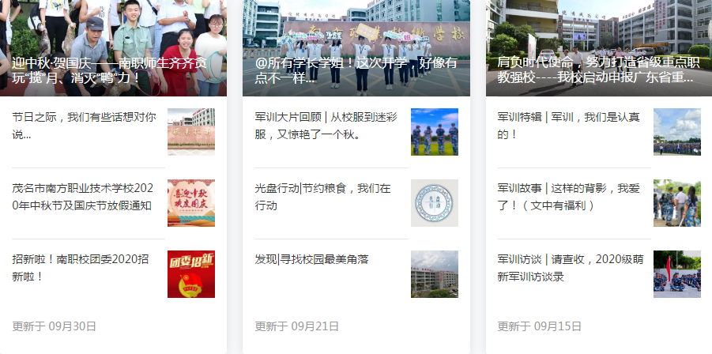Click the school gate thumbnail beside 节日之际
Screen dimensions: 712x354
[x=191, y=132]
